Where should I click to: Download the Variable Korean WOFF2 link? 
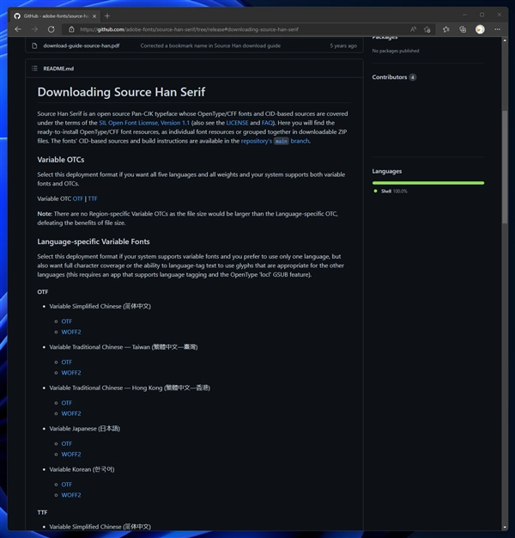pyautogui.click(x=71, y=495)
